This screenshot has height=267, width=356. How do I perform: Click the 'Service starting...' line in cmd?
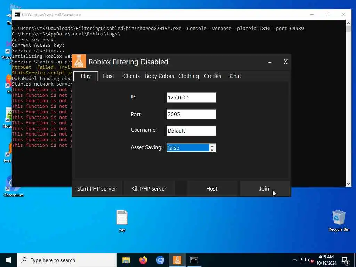tap(38, 51)
